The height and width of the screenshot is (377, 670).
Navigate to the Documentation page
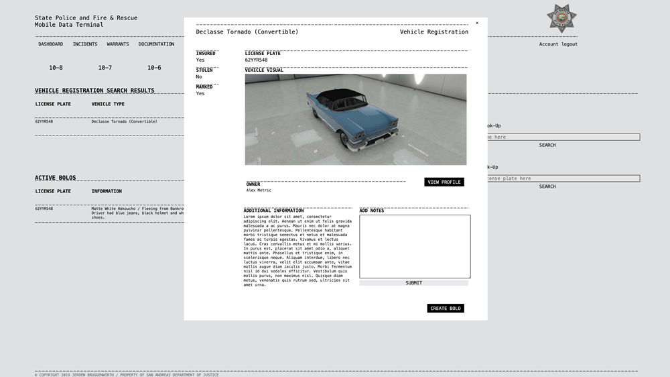click(x=156, y=44)
